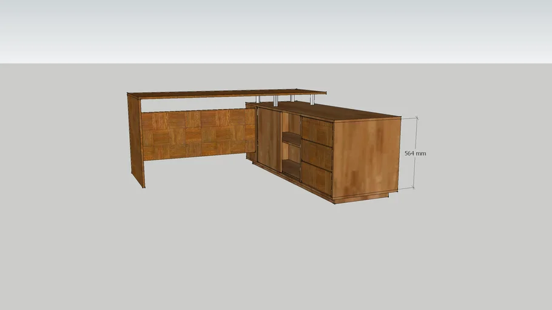
Task: Click the upper arrow of the dimension line
Action: pos(416,119)
